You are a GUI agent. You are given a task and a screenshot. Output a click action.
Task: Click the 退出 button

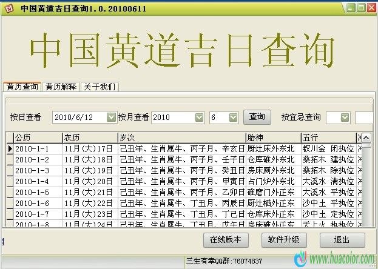(342, 240)
